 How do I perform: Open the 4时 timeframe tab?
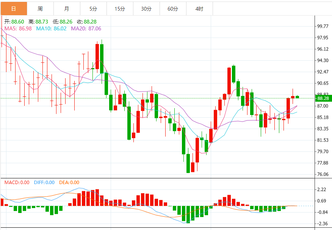tap(199, 9)
